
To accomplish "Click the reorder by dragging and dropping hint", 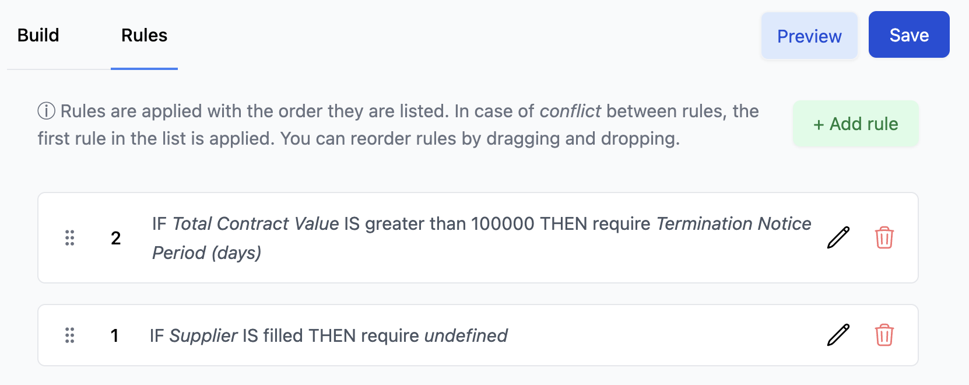I will coord(480,138).
